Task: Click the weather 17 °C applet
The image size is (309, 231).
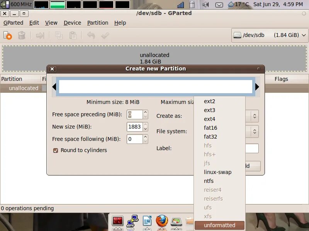Action: [238, 4]
